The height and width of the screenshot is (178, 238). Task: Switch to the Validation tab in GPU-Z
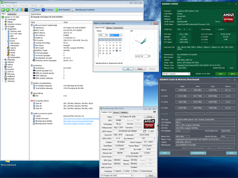(124, 112)
